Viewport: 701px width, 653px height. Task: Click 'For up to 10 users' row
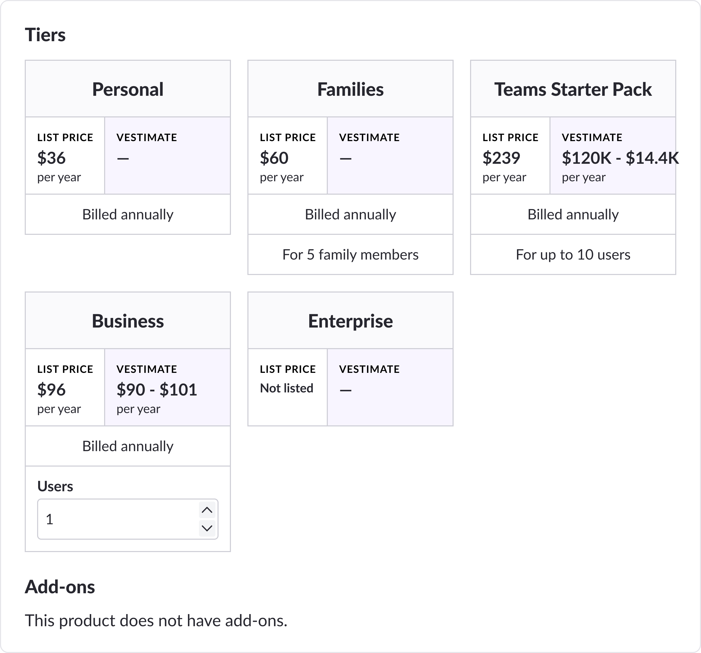(573, 255)
